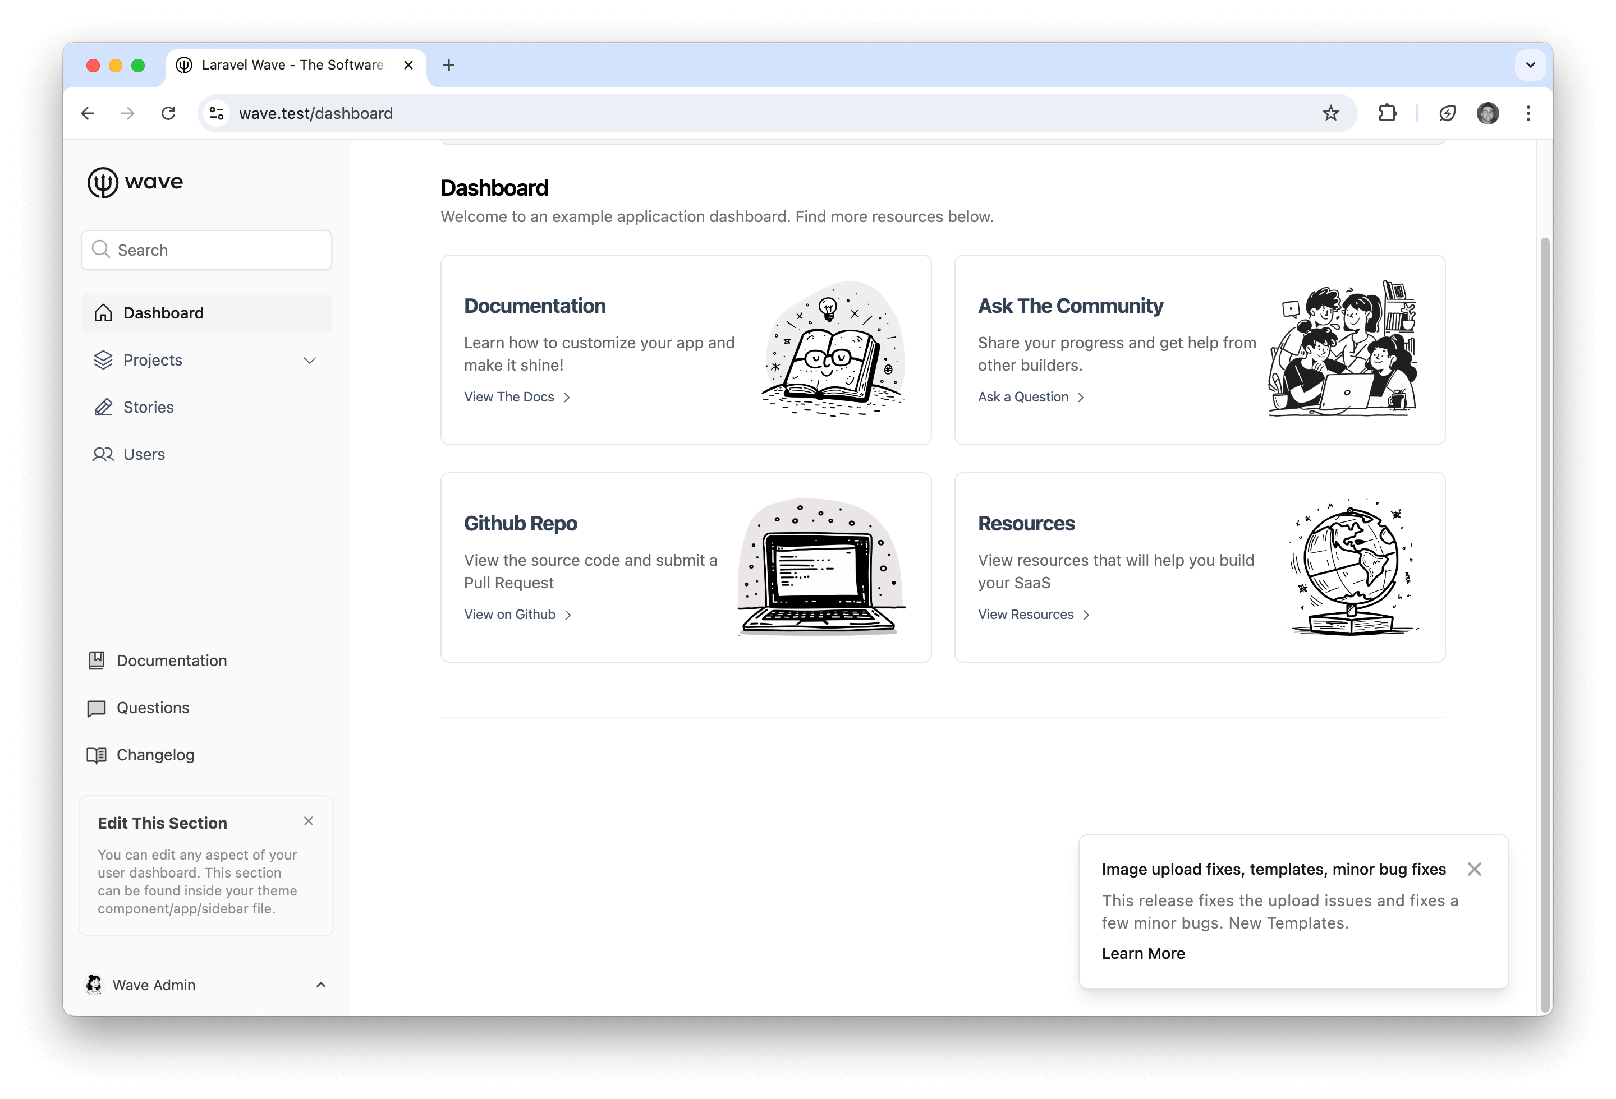
Task: Expand the Projects dropdown chevron
Action: (x=309, y=359)
